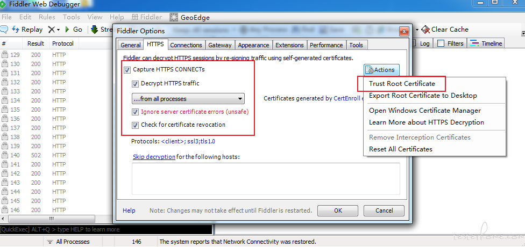Switch to the General tab
This screenshot has width=525, height=247.
131,45
